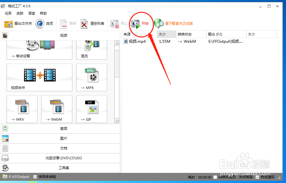The width and height of the screenshot is (286, 183).
Task: Select the -> GIF format tile
Action: pos(92,109)
